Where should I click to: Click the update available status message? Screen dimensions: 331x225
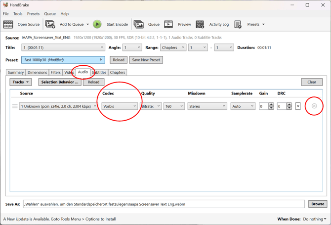(x=59, y=219)
